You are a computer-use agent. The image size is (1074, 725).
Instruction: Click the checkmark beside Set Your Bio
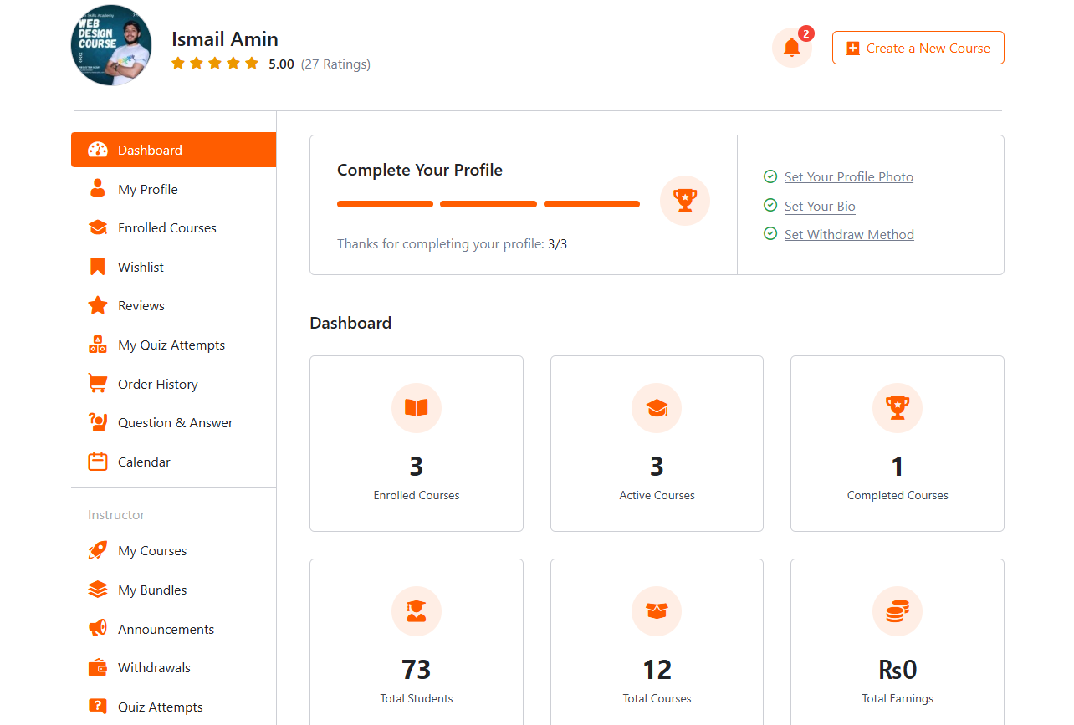point(770,206)
